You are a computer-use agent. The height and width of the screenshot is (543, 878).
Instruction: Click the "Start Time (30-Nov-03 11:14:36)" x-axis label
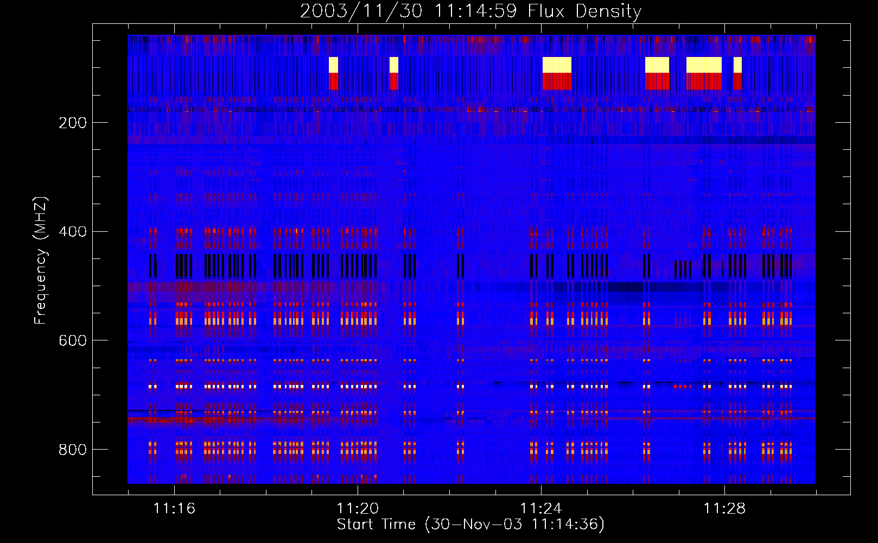tap(470, 525)
